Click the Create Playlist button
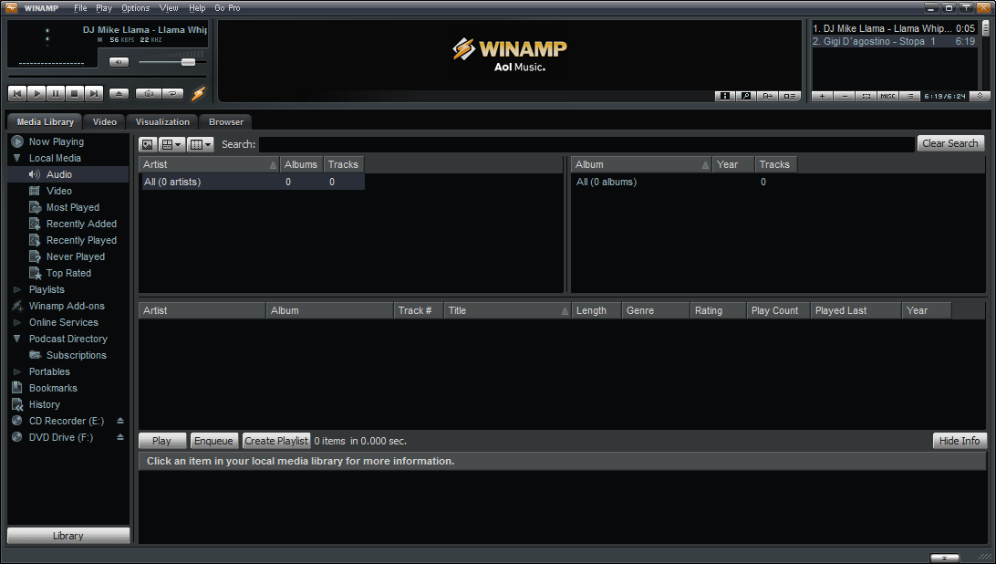The image size is (996, 564). click(276, 441)
